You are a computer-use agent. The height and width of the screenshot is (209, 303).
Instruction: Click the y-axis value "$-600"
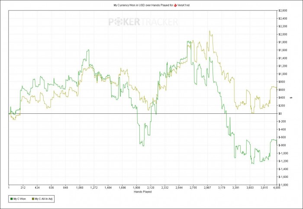click(x=282, y=137)
